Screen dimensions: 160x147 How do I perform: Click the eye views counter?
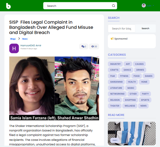point(94,47)
